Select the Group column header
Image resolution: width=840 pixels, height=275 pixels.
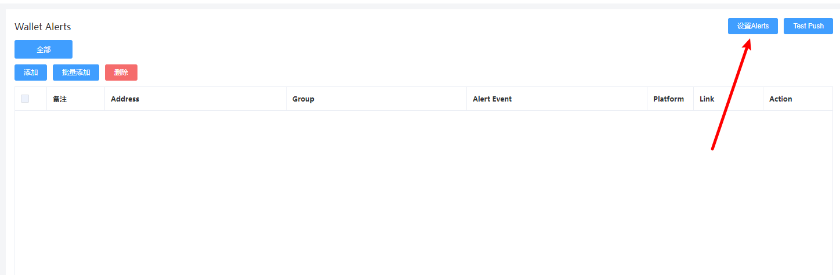pyautogui.click(x=303, y=99)
